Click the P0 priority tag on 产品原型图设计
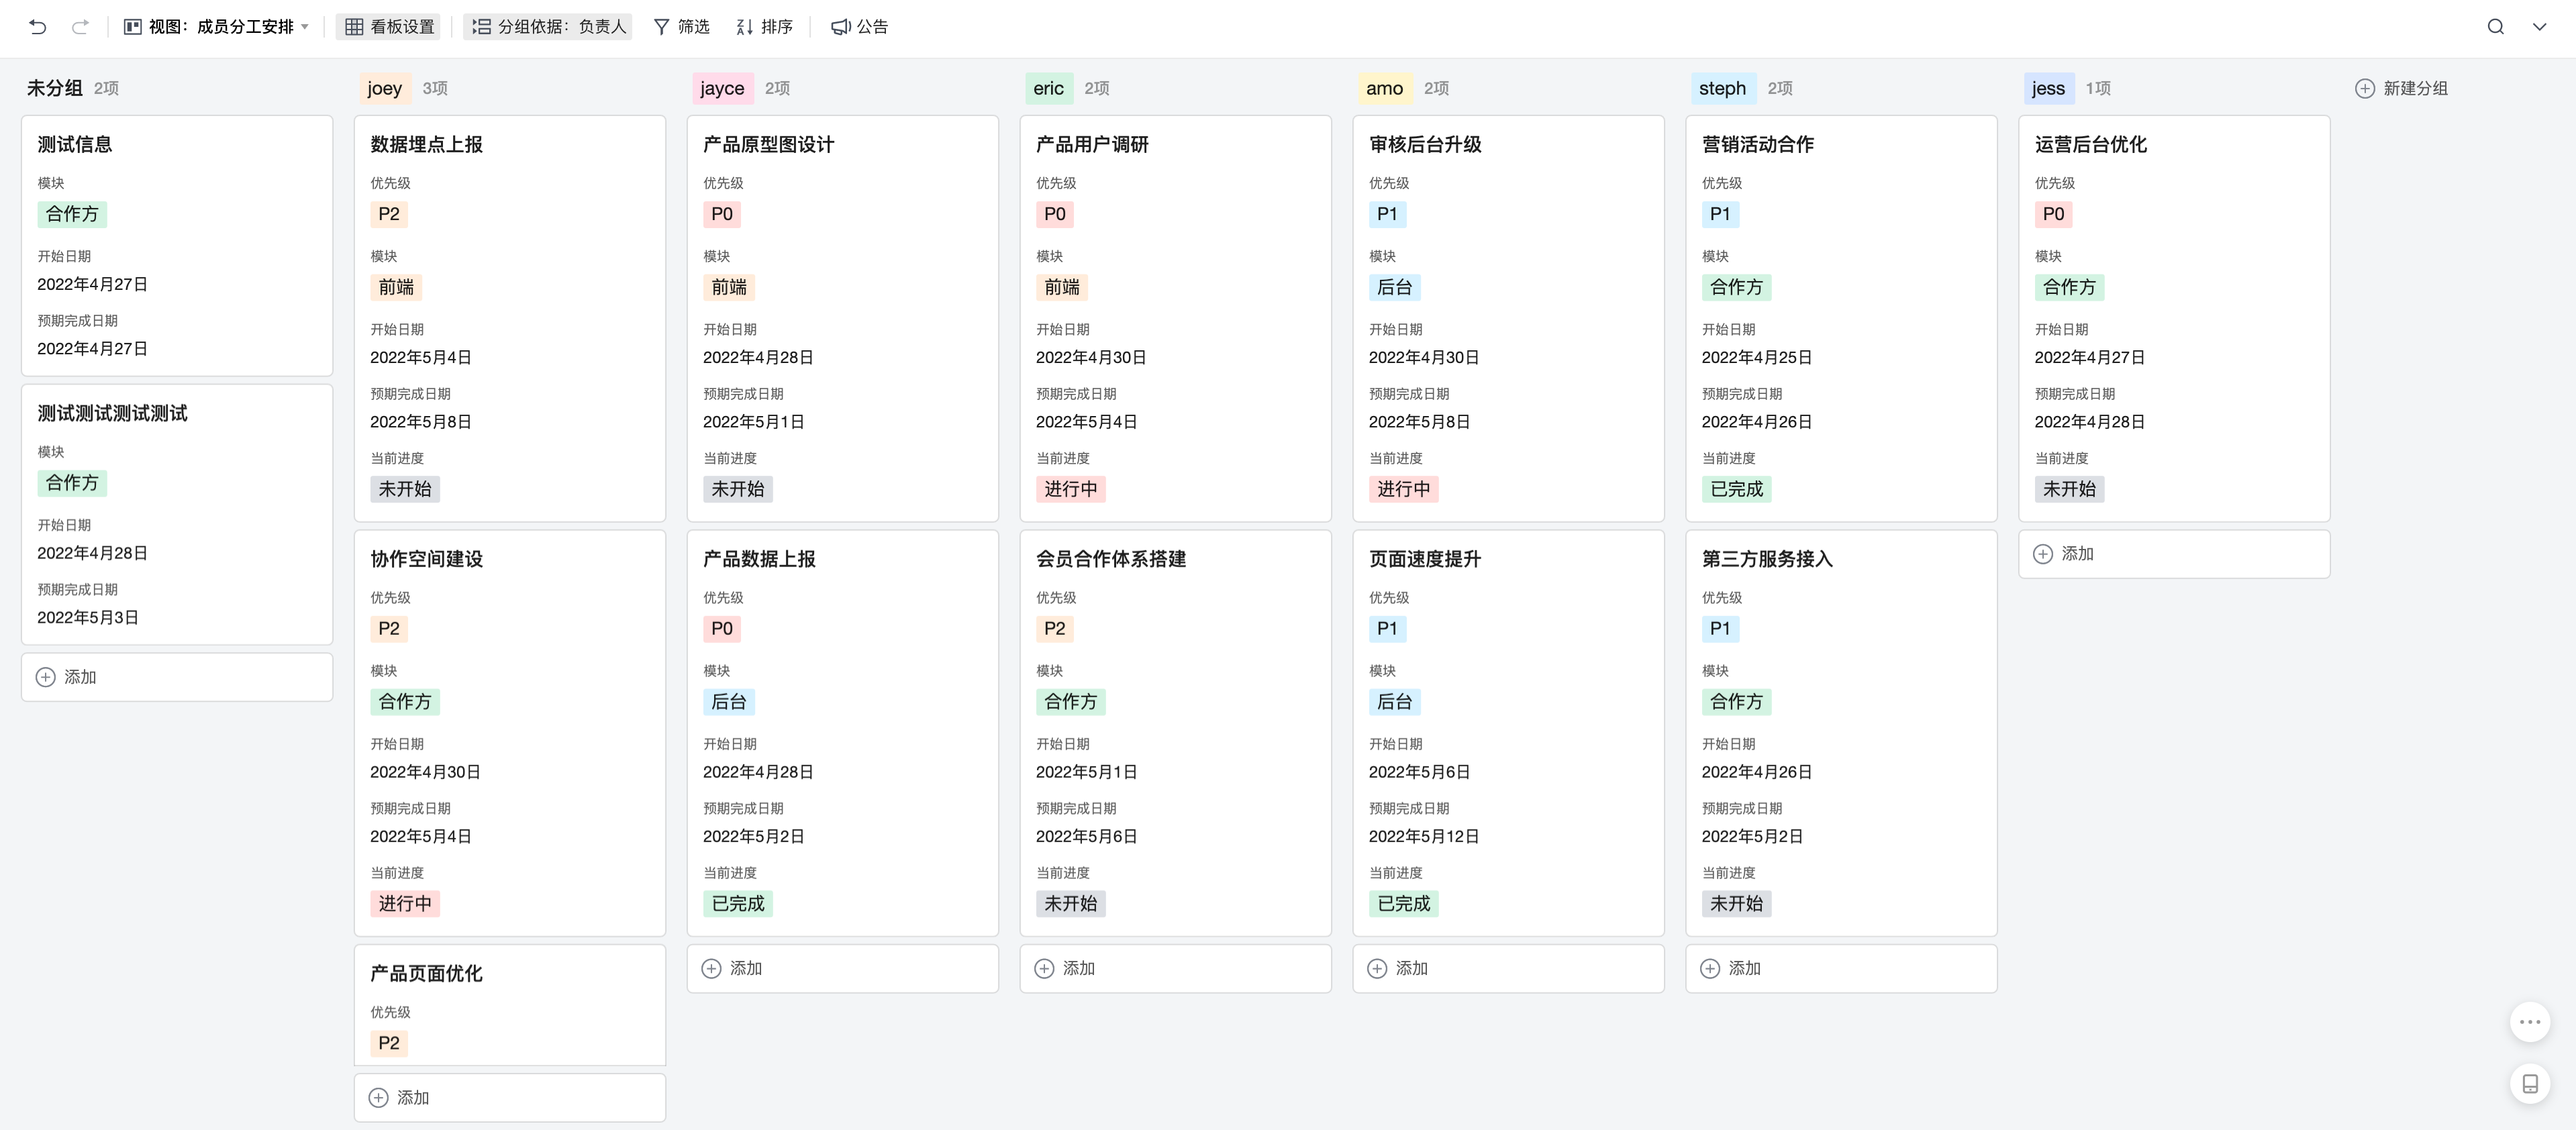 pyautogui.click(x=722, y=213)
